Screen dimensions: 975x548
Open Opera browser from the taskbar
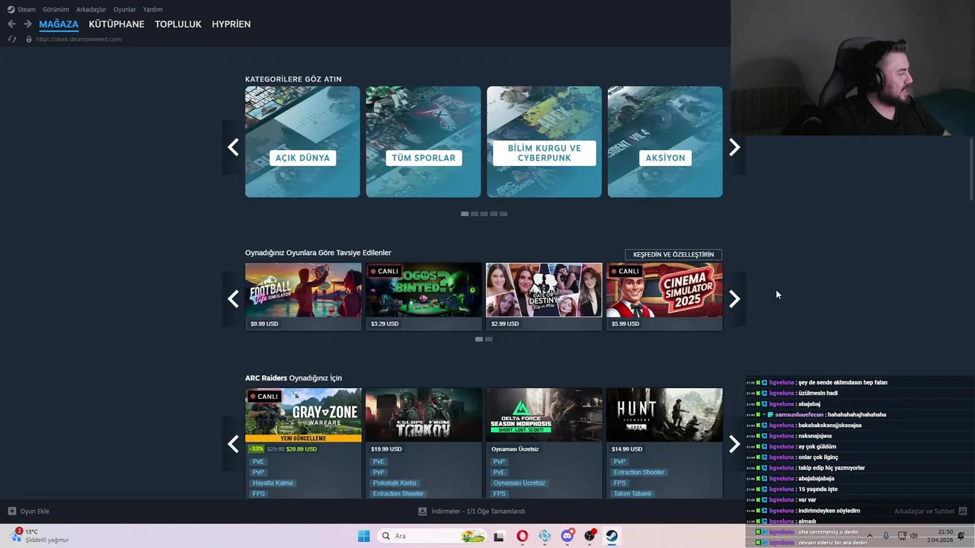[x=522, y=536]
